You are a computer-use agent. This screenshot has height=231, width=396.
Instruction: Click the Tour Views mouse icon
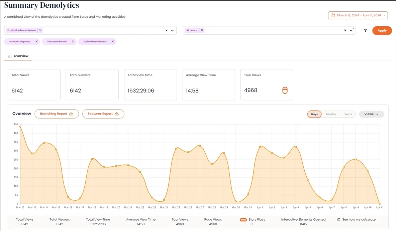[x=285, y=90]
